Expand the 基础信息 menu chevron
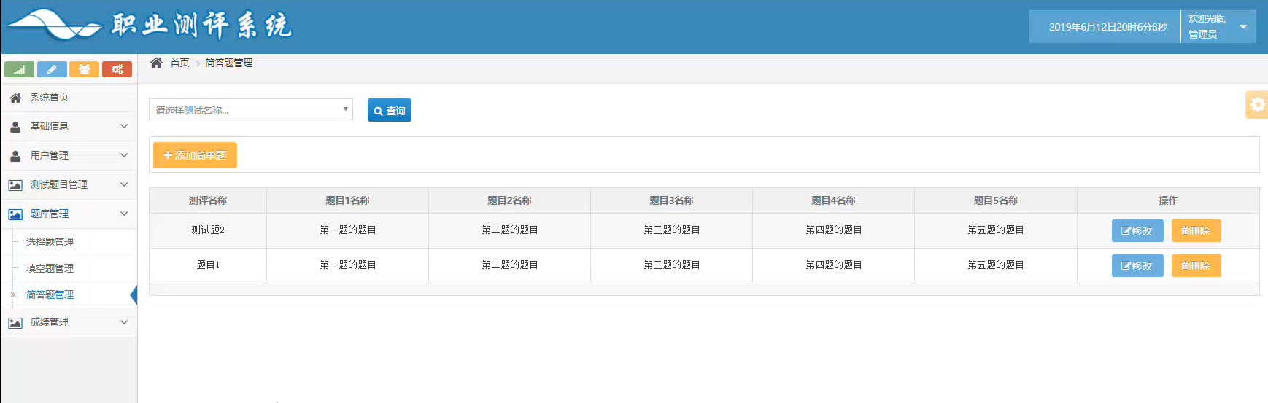The width and height of the screenshot is (1268, 403). click(124, 126)
